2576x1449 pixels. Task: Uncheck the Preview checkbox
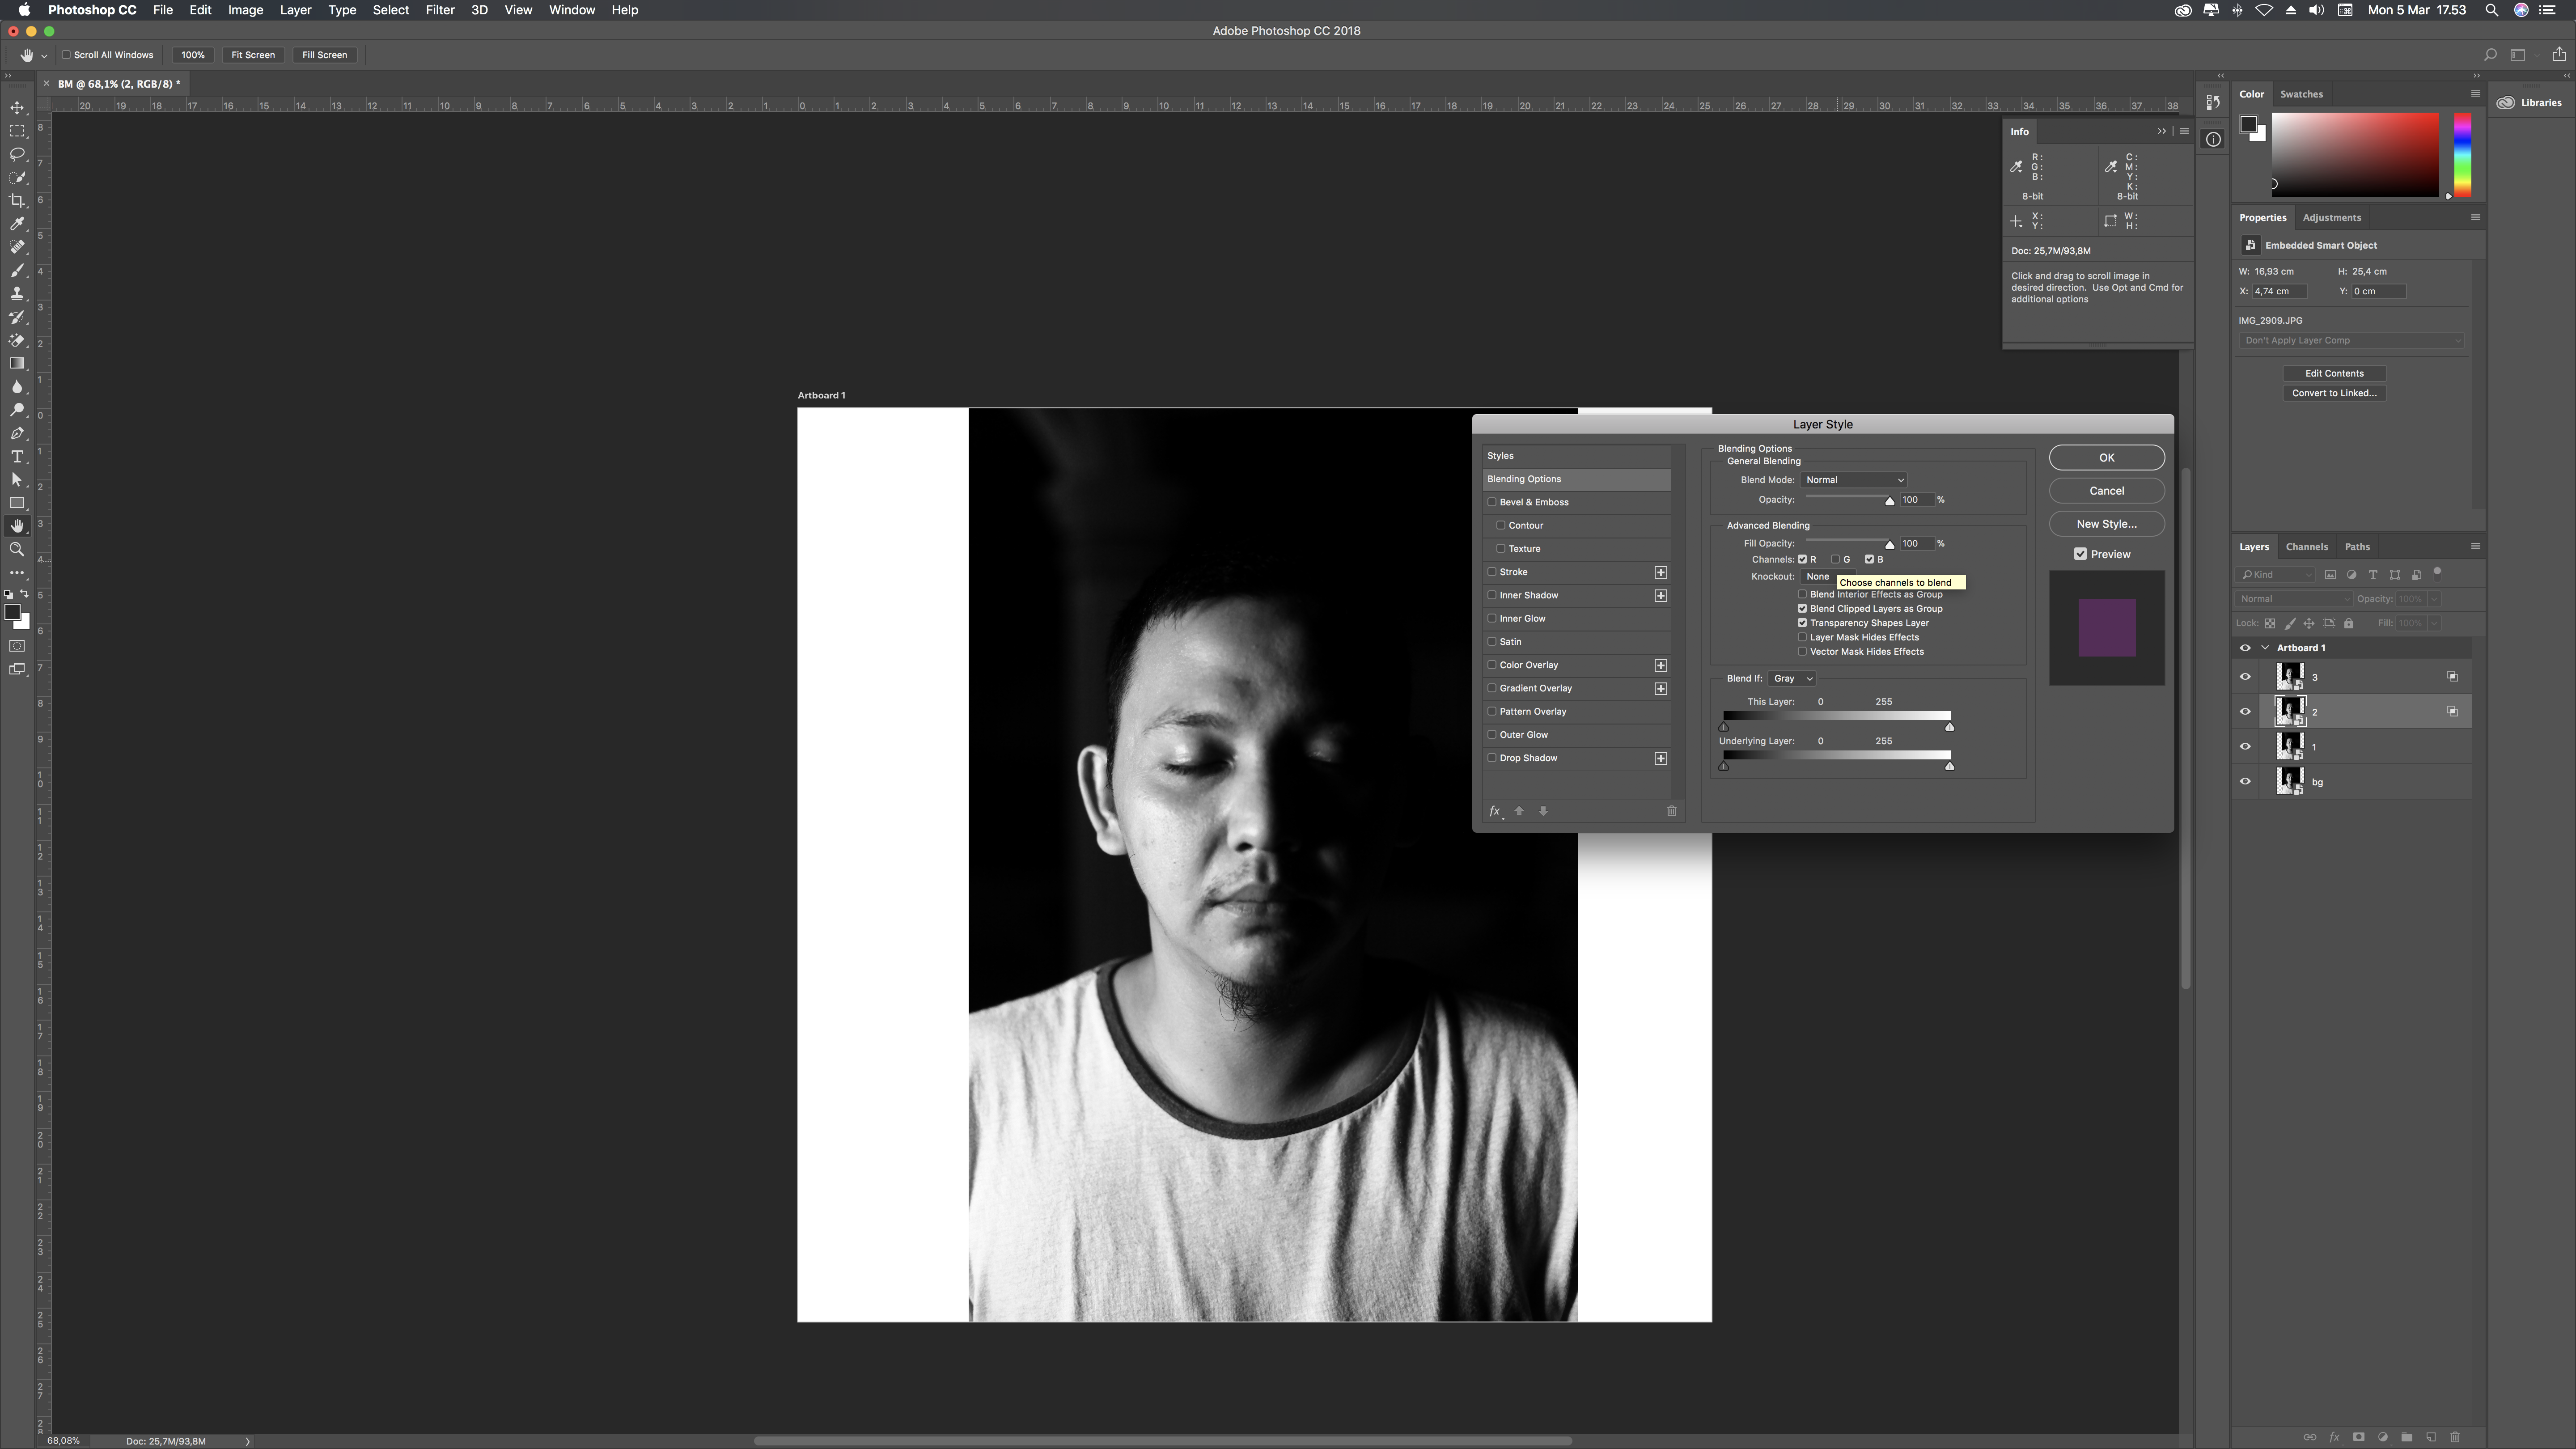pos(2080,554)
